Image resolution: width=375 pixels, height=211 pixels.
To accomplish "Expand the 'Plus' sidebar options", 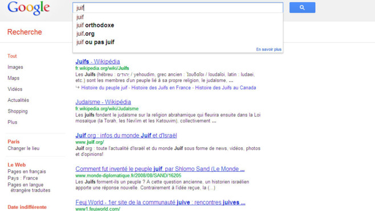I will (x=12, y=122).
